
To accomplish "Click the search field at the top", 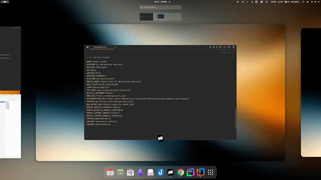I will point(160,7).
